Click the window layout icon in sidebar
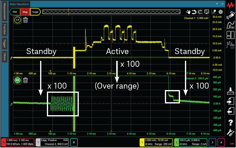This screenshot has height=148, width=236. click(x=230, y=35)
